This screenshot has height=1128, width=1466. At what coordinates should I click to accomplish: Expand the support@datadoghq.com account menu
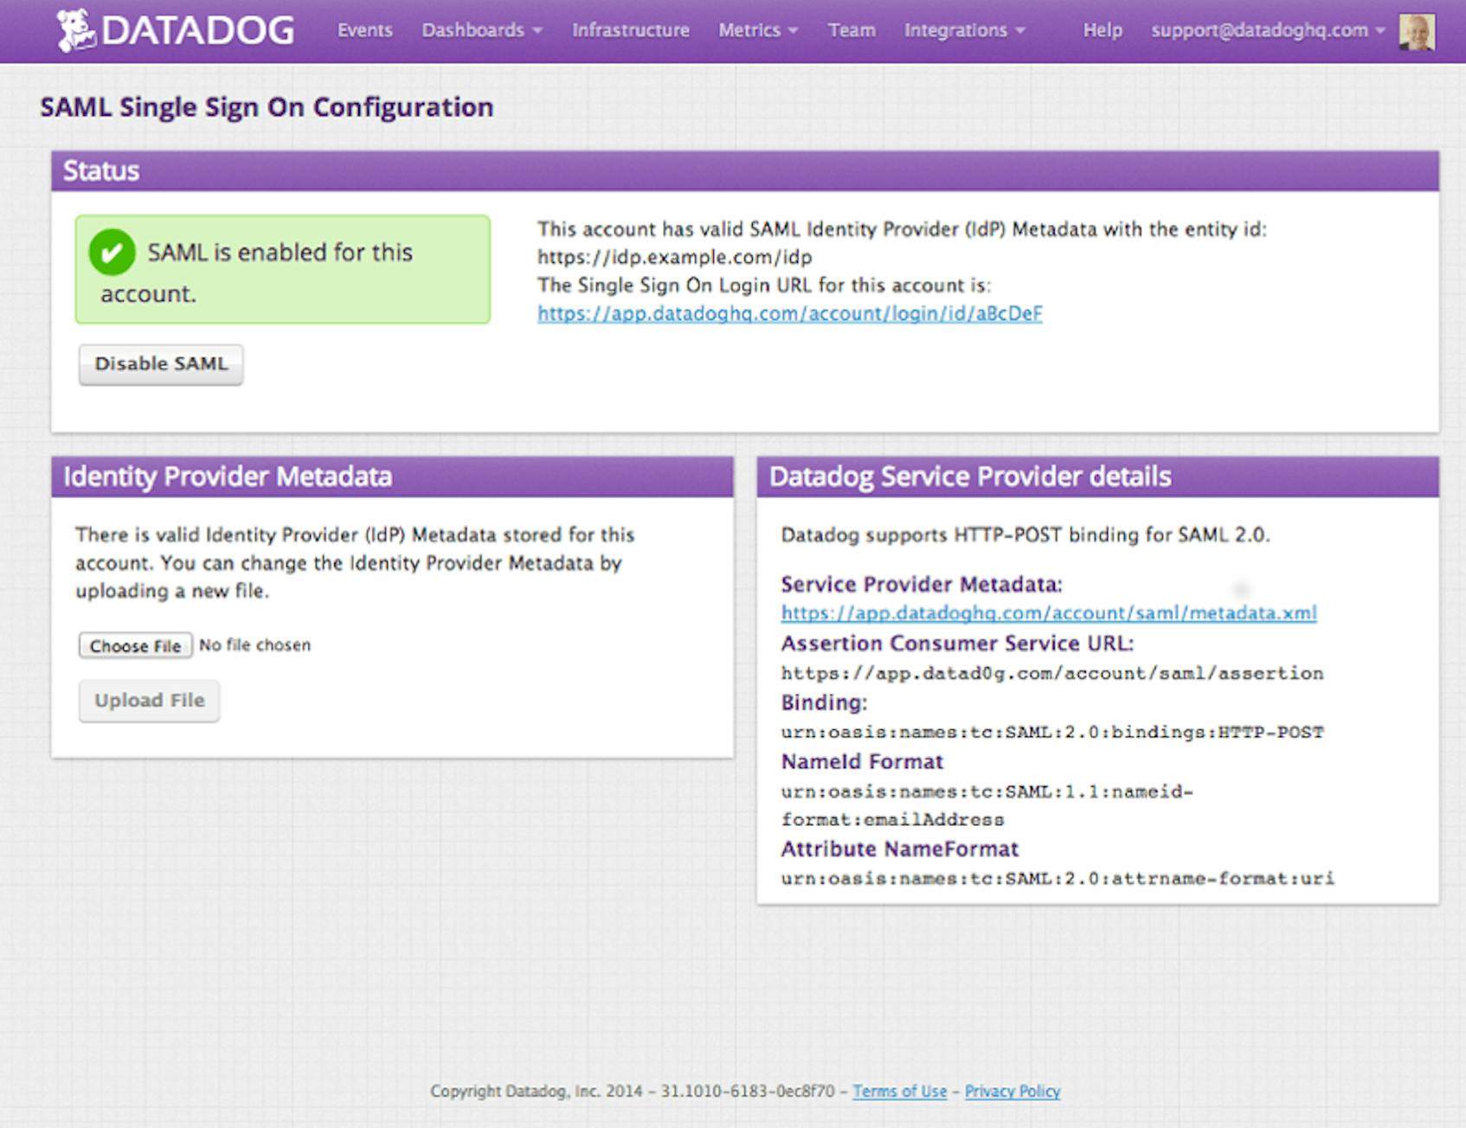click(1261, 29)
